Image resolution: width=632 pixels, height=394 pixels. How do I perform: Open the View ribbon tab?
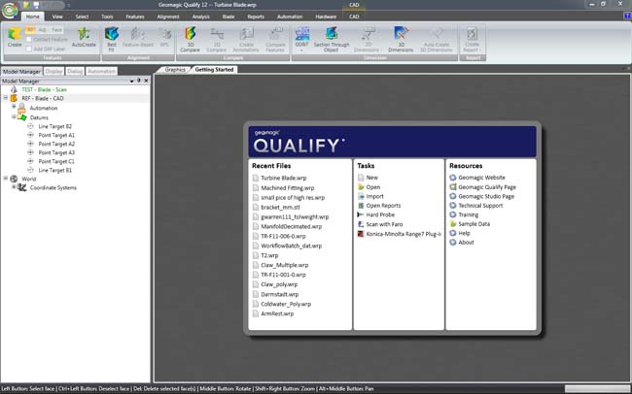click(x=57, y=16)
